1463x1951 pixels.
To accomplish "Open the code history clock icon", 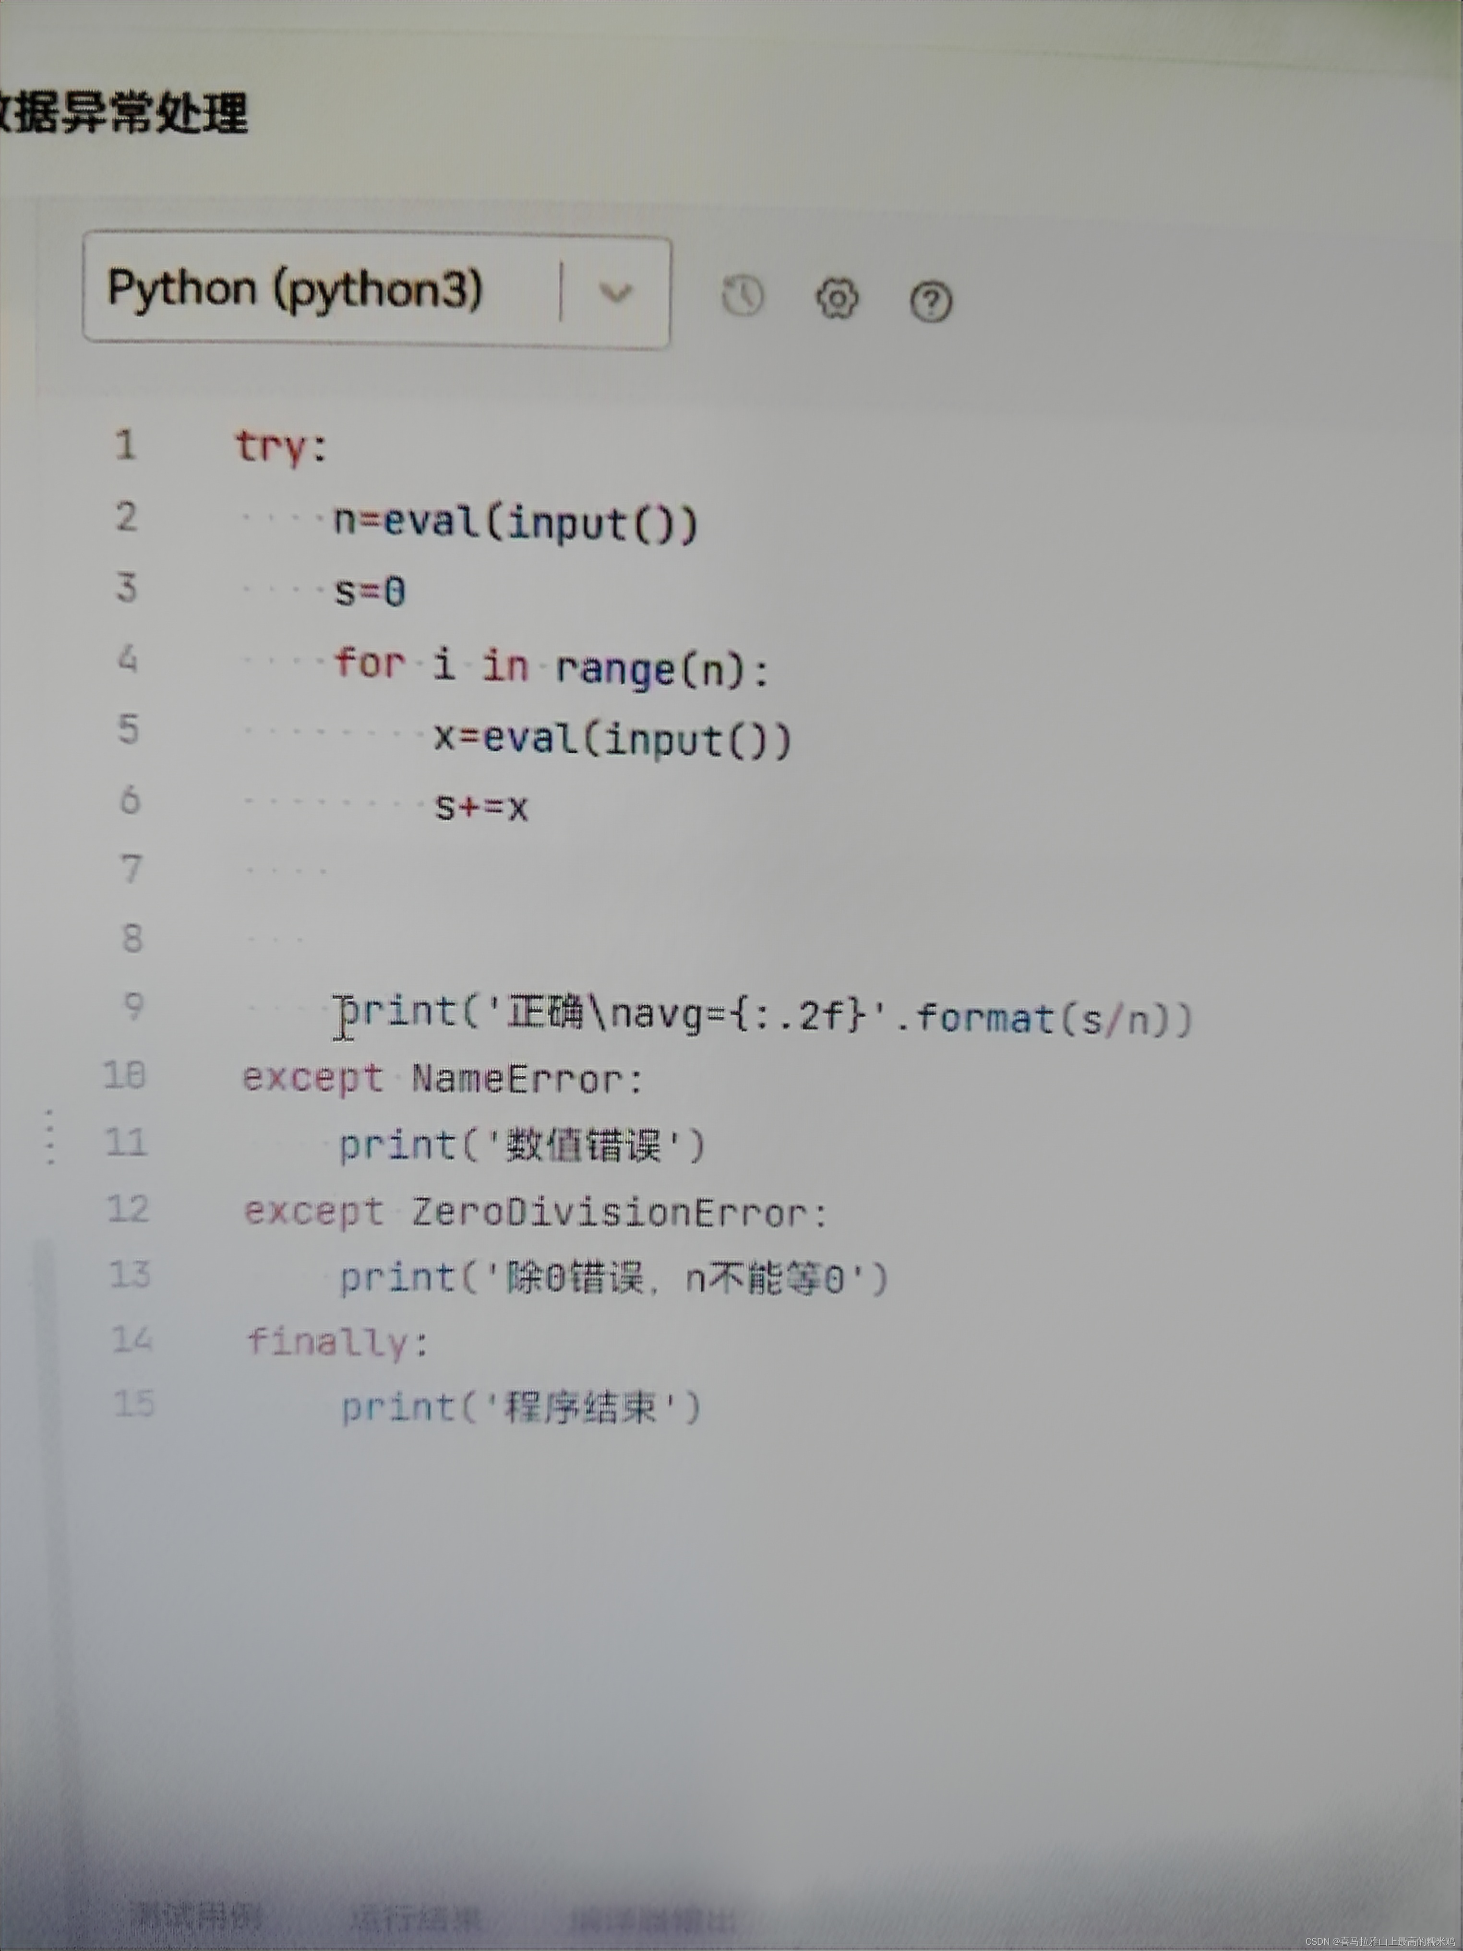I will pos(743,295).
